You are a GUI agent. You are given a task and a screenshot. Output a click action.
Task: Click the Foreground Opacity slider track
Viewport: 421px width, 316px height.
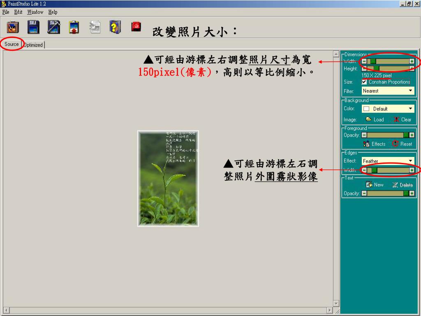[x=388, y=135]
